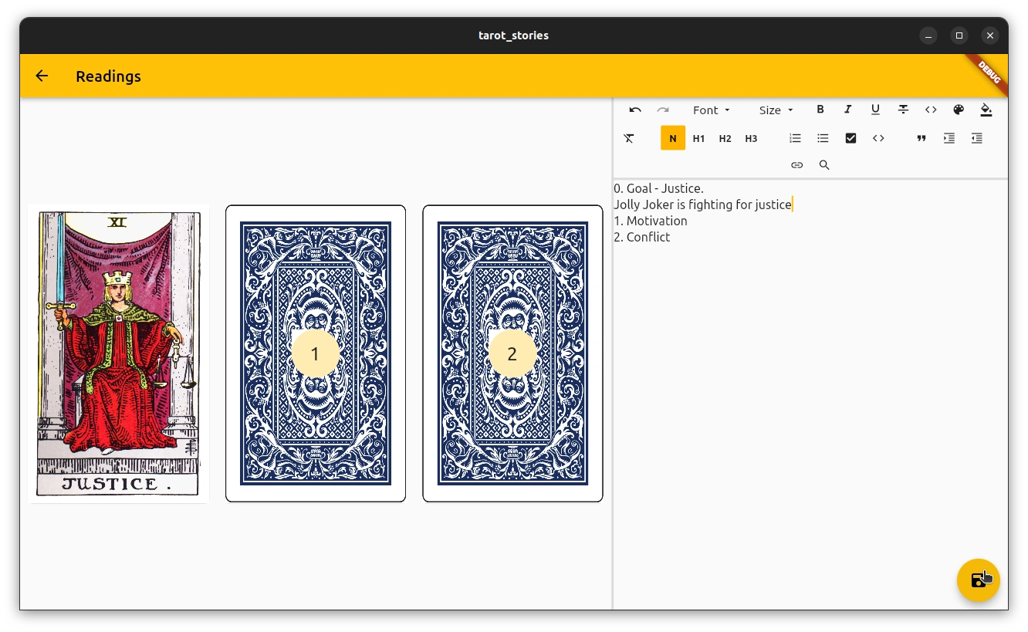Image resolution: width=1028 pixels, height=632 pixels.
Task: Apply inline code via icon beside the palette
Action: 931,110
